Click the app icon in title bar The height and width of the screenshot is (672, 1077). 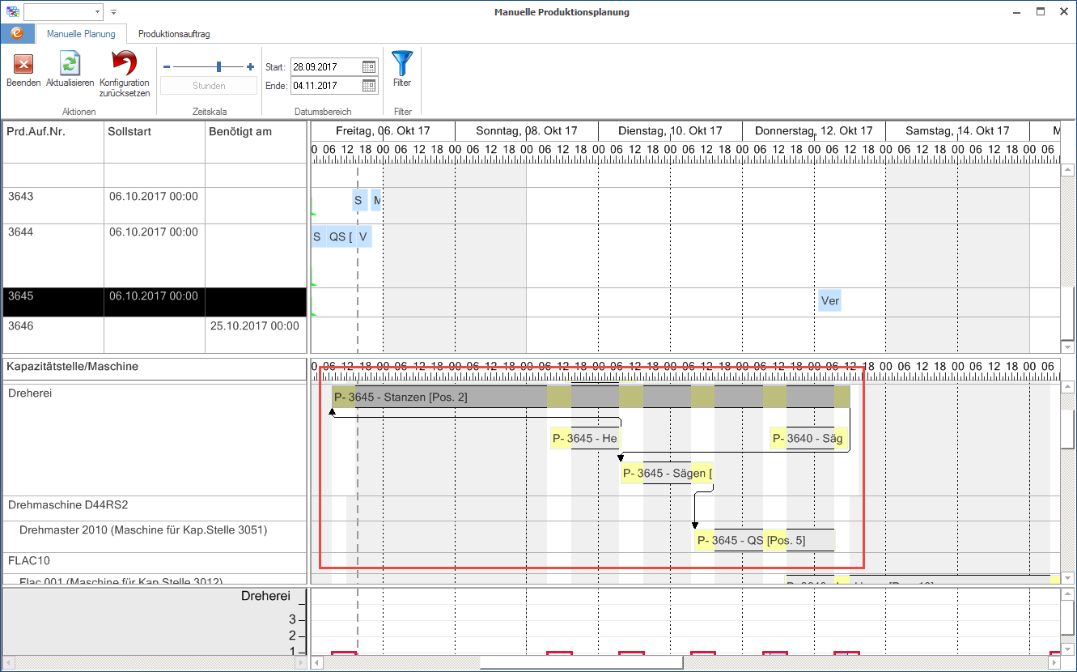pyautogui.click(x=12, y=12)
